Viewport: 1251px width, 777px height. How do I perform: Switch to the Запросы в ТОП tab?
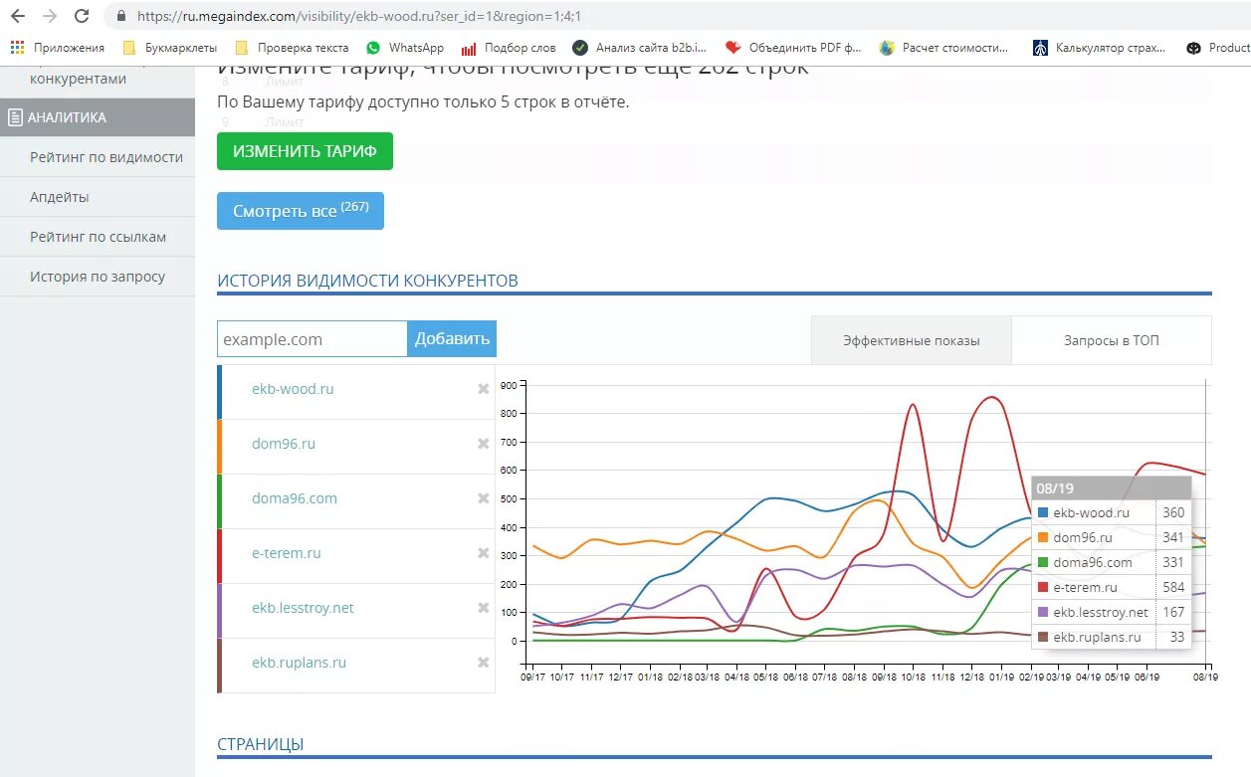pos(1112,340)
